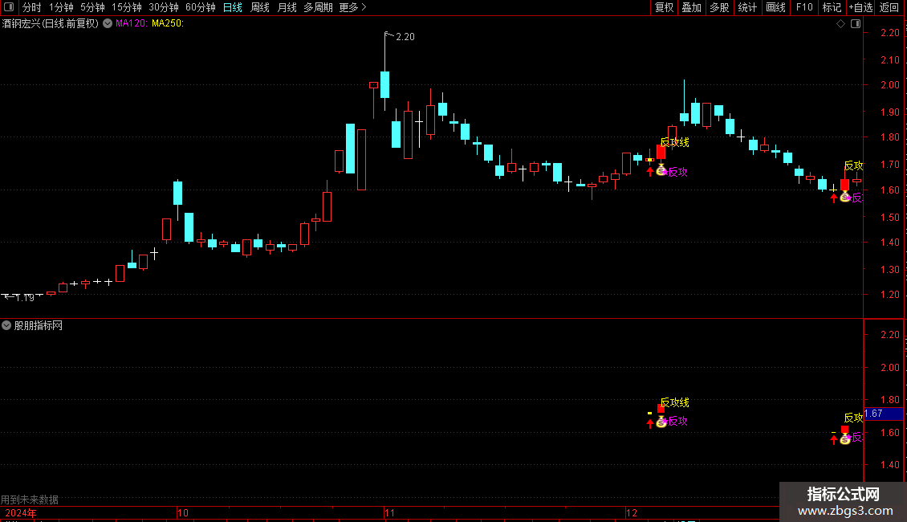Click the 反攻线 label in sub-chart
This screenshot has height=522, width=907.
click(674, 402)
